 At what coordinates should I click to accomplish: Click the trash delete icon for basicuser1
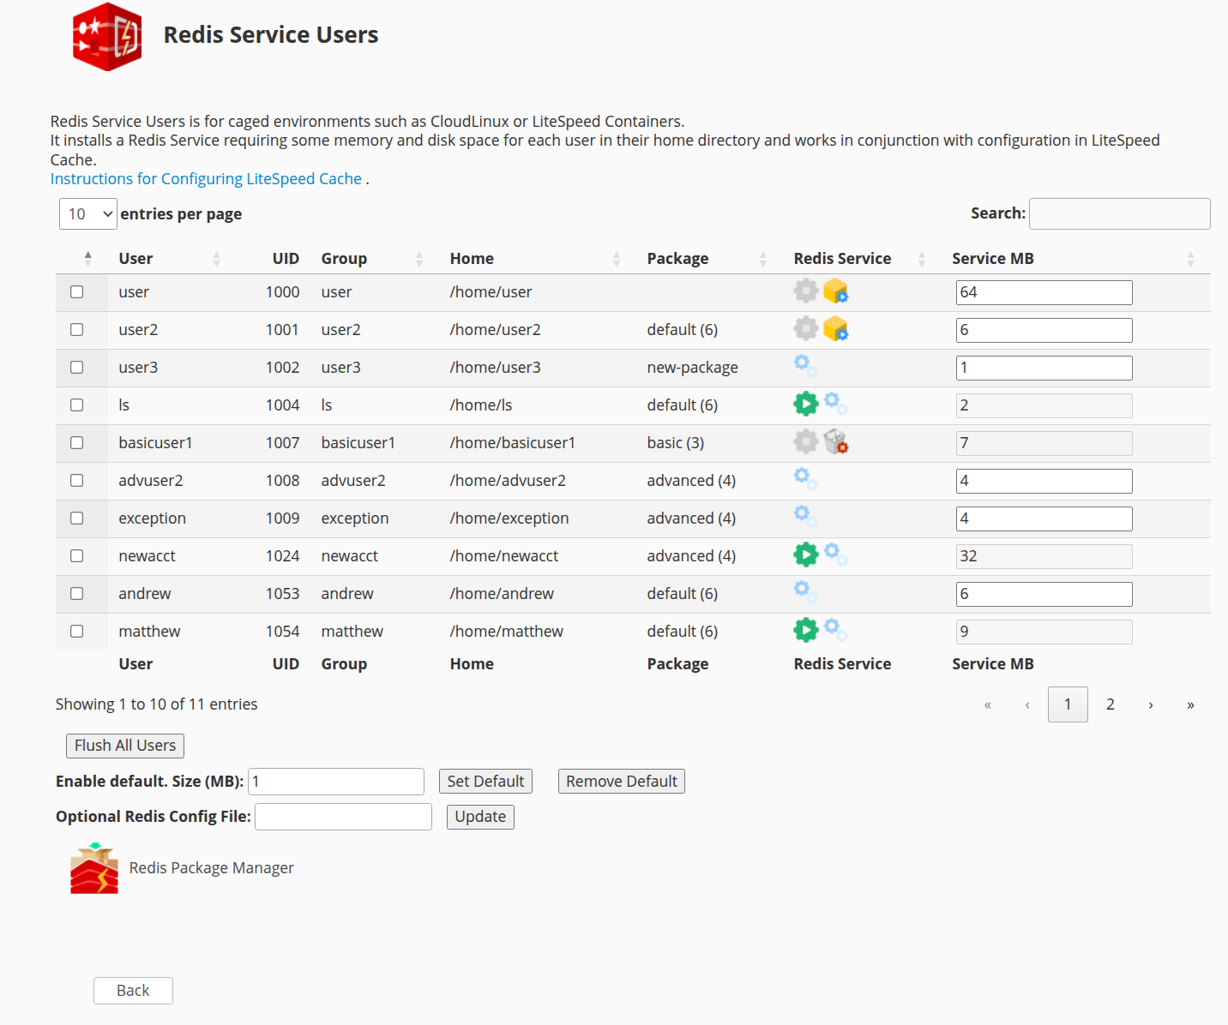[x=835, y=441]
